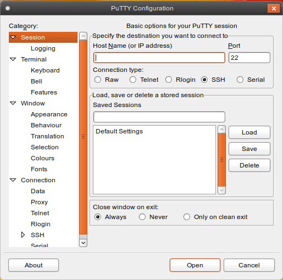Expand the SSH subcategory triangle
Screen dimensions: 283x280
pyautogui.click(x=23, y=235)
